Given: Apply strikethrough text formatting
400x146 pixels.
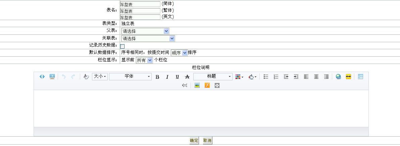Looking at the screenshot, I should pyautogui.click(x=187, y=77).
